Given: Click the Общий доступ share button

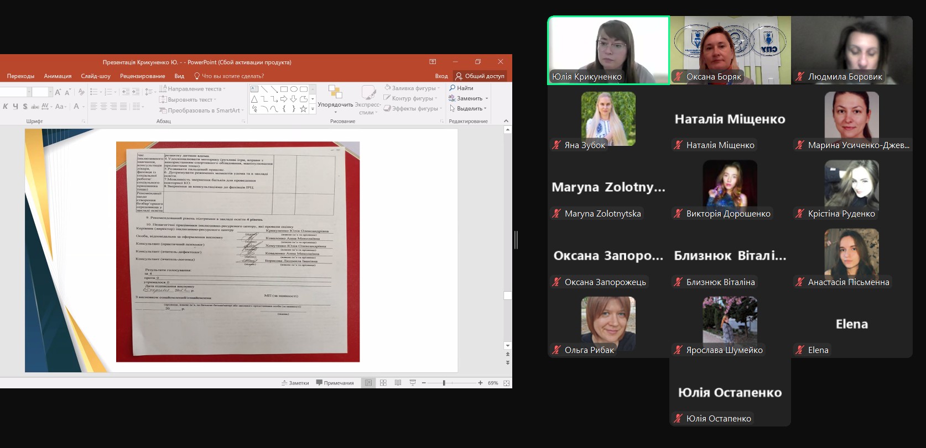Looking at the screenshot, I should [x=480, y=76].
